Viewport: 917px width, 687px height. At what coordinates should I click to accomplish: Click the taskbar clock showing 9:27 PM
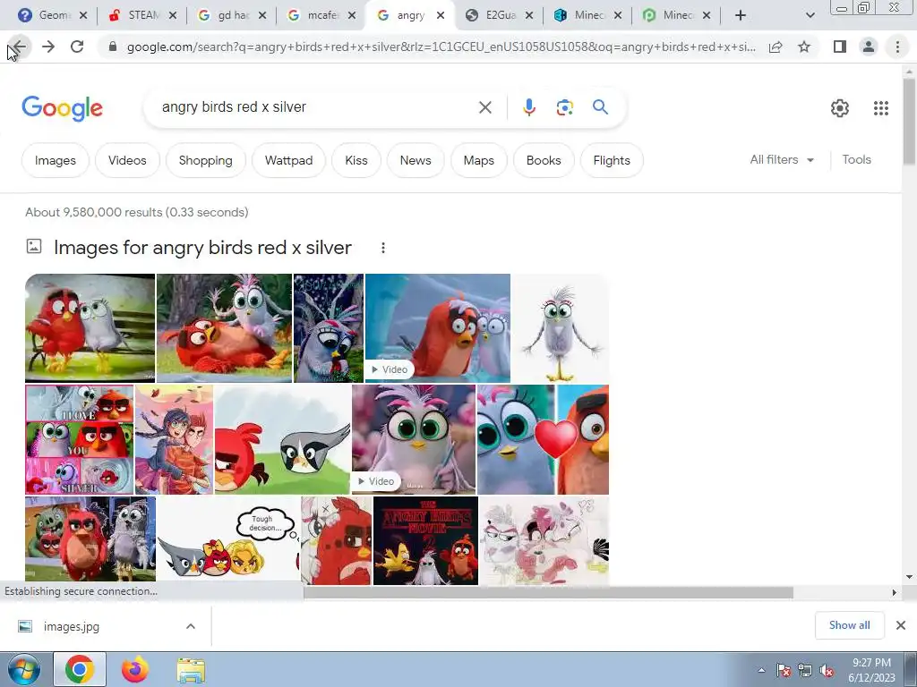[x=871, y=670]
